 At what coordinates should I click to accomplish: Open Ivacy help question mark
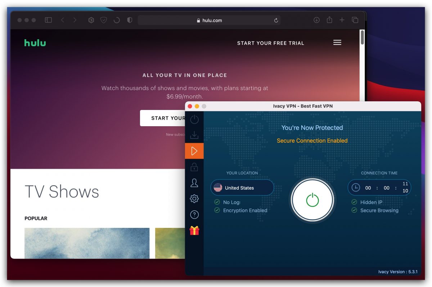194,215
